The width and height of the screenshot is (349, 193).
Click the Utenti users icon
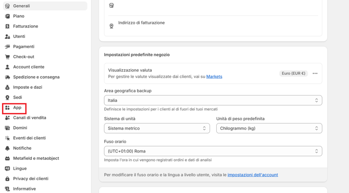click(7, 36)
